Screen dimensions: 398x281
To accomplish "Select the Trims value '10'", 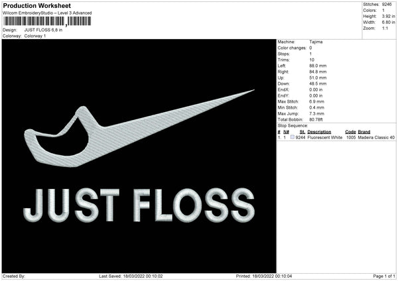I will point(312,60).
